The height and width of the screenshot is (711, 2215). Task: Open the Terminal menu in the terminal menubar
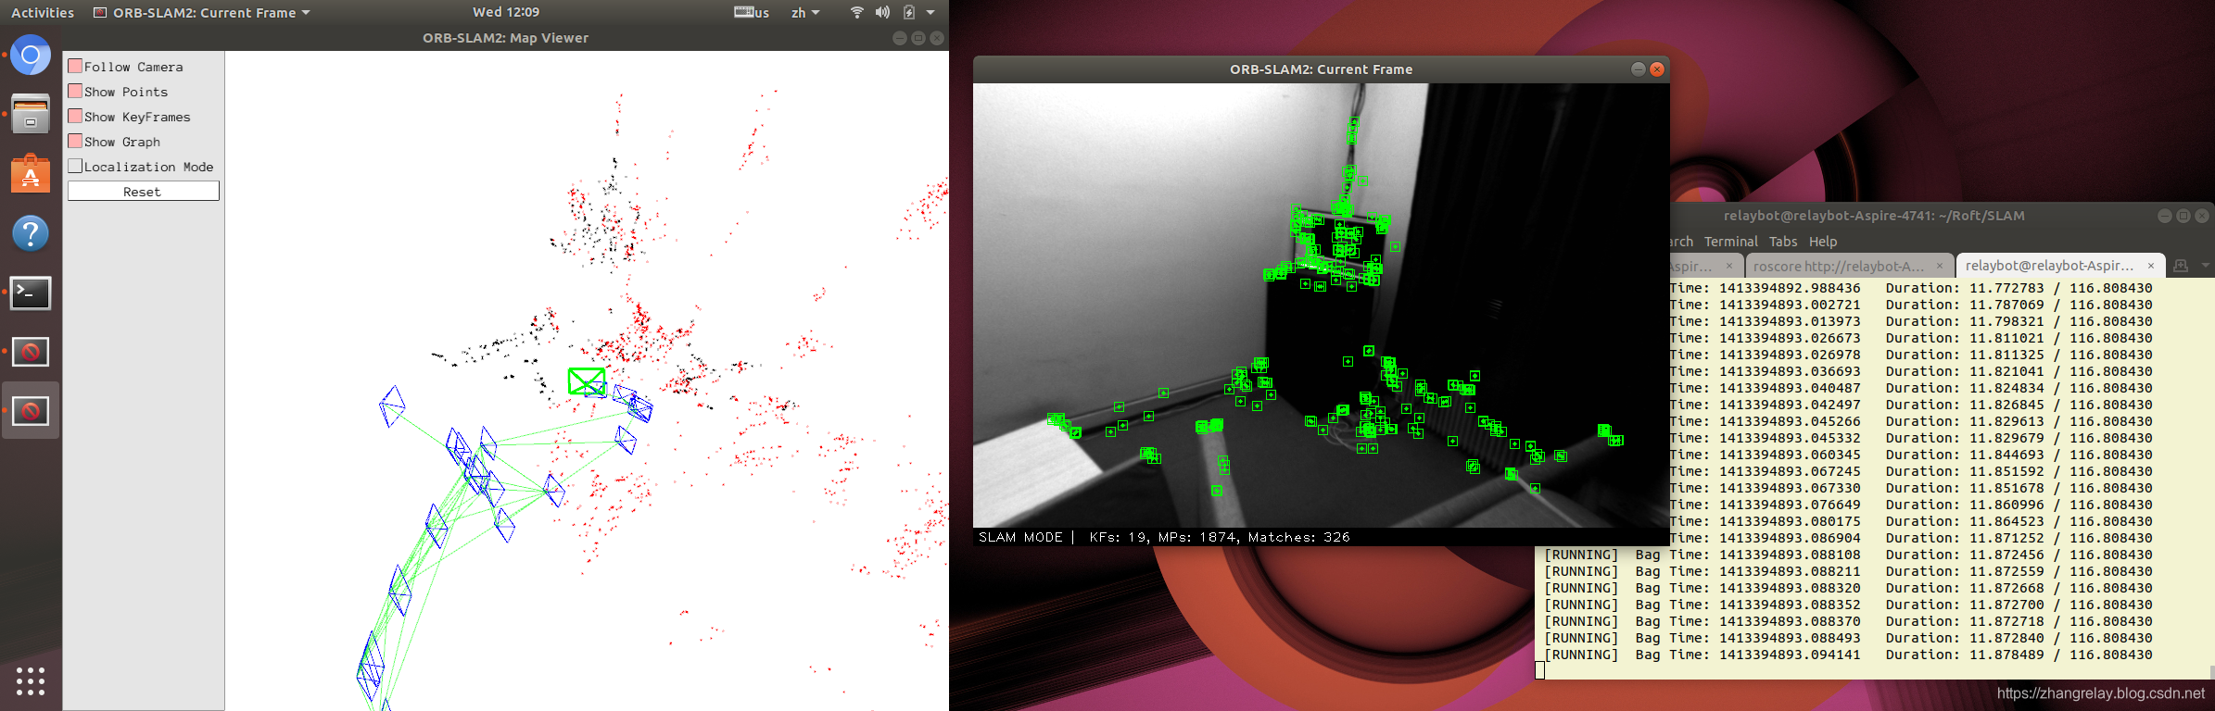point(1730,242)
